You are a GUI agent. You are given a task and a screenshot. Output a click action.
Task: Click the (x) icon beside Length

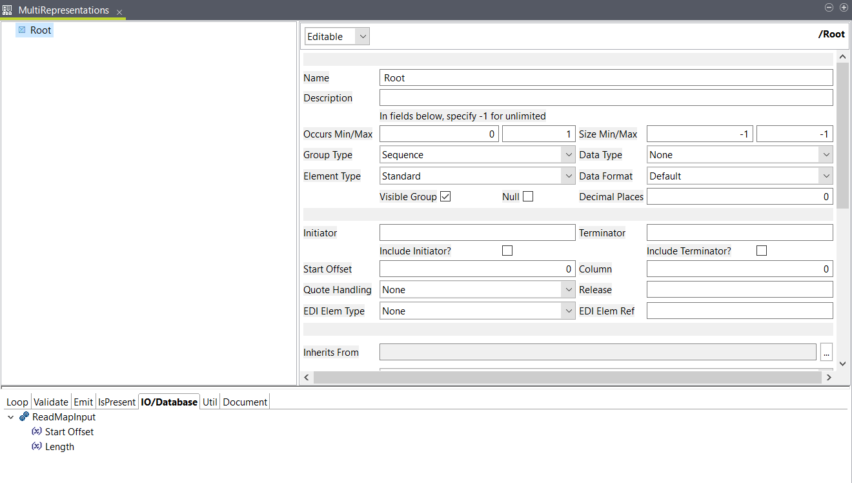37,446
